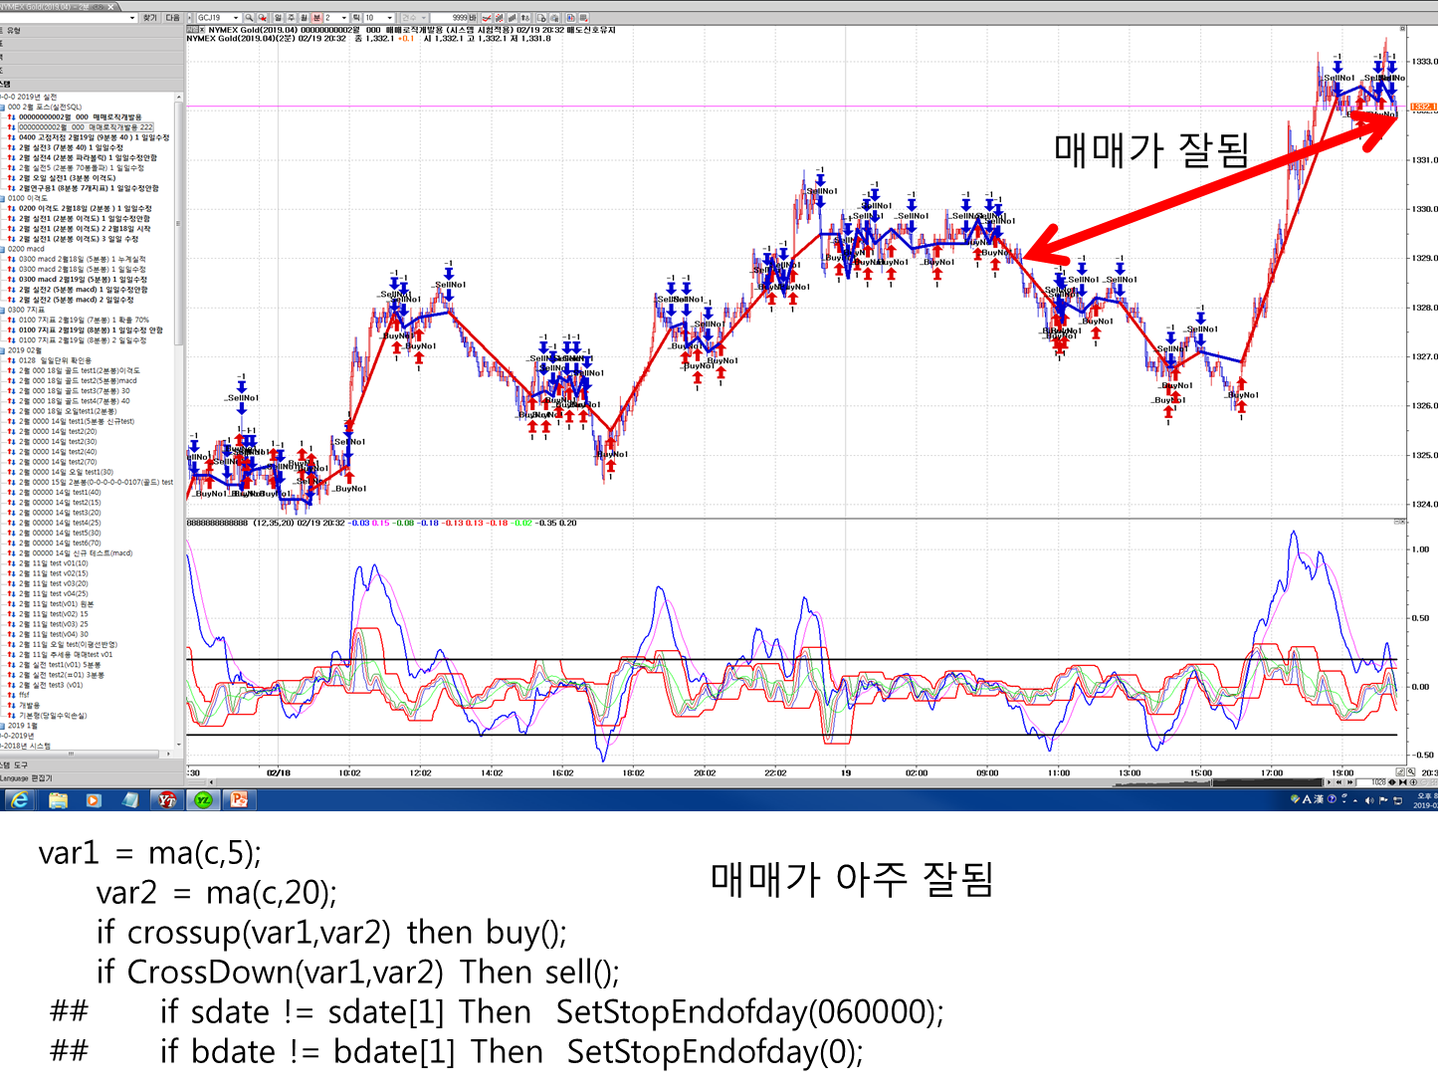The height and width of the screenshot is (1090, 1443).
Task: Click the red price label 1332.1 on price axis
Action: click(x=1423, y=107)
